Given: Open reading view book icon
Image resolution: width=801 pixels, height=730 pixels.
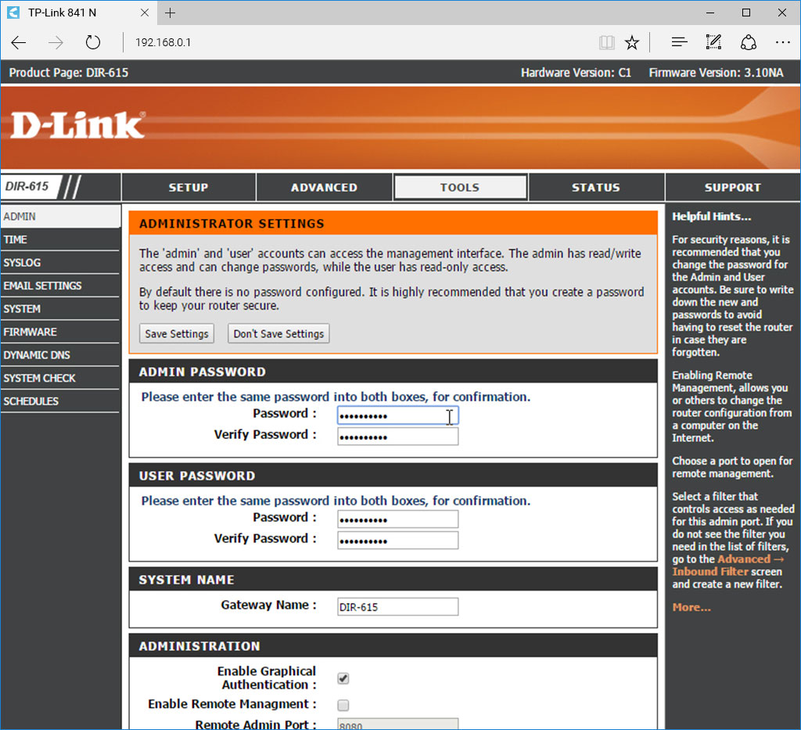Looking at the screenshot, I should pos(606,42).
